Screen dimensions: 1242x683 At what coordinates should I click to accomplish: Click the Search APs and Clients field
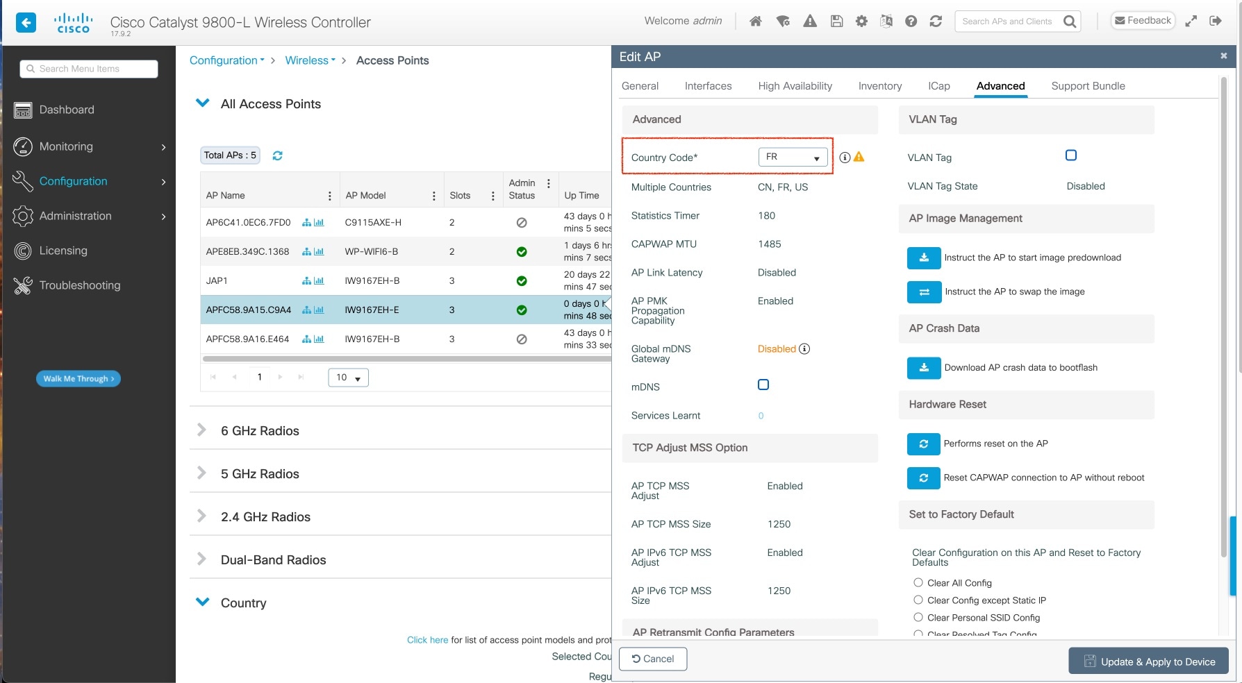pyautogui.click(x=1010, y=22)
